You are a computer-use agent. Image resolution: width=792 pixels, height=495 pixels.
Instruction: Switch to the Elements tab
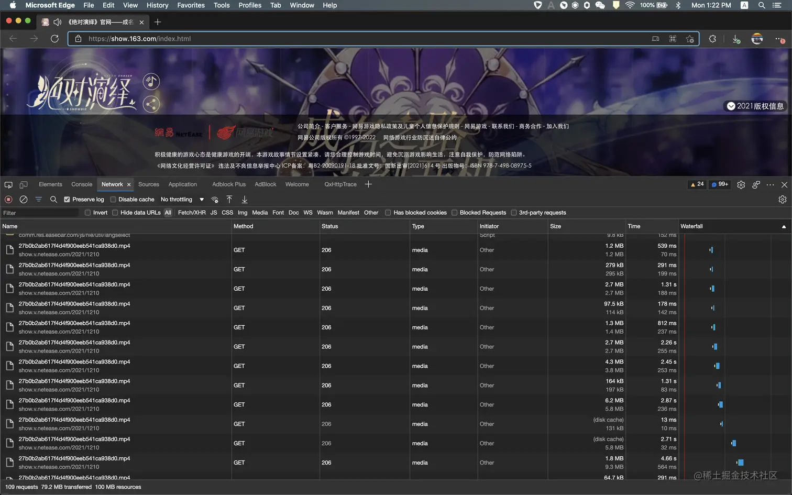50,184
